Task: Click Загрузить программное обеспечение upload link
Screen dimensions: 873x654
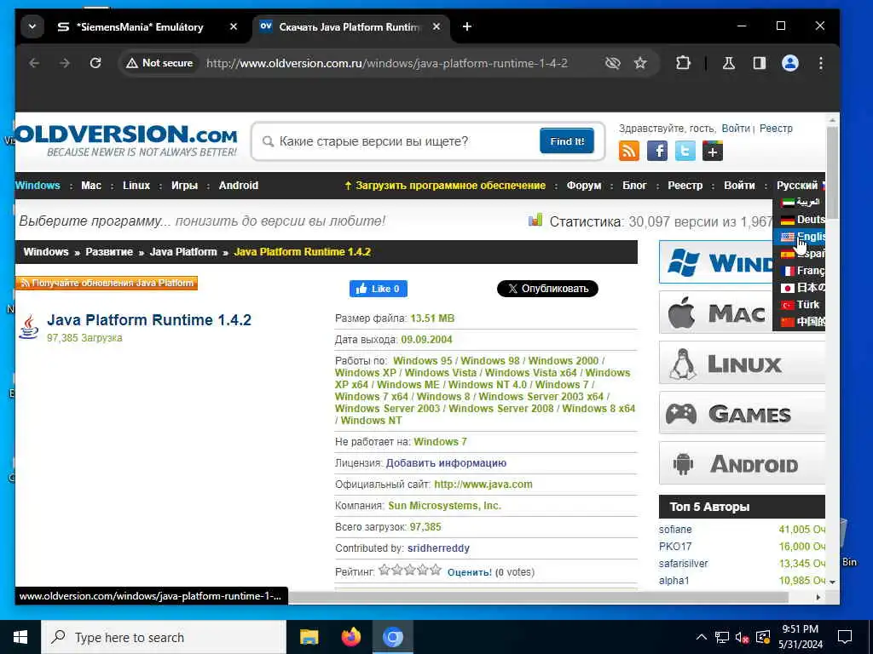Action: 445,186
